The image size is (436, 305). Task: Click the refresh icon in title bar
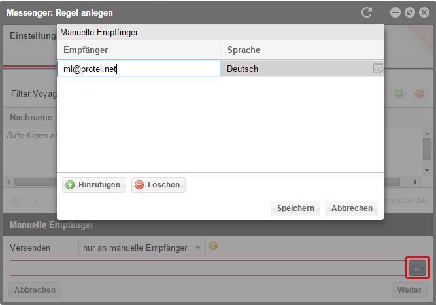click(x=367, y=12)
